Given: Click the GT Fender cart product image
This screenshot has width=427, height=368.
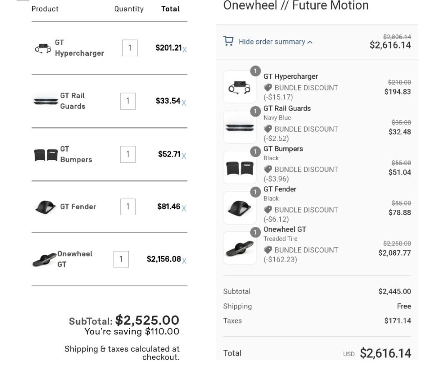Looking at the screenshot, I should coord(45,207).
